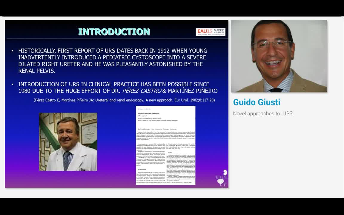Image resolution: width=344 pixels, height=215 pixels.
Task: Click the article's abstract paragraph
Action: [165, 135]
